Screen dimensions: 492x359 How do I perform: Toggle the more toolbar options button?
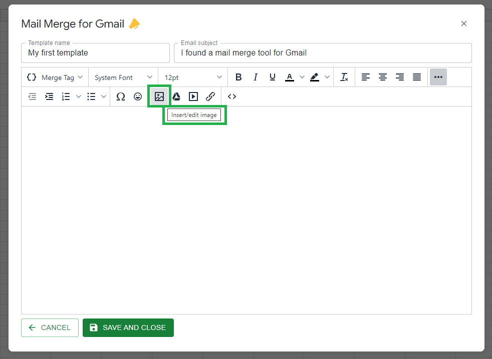(x=438, y=77)
